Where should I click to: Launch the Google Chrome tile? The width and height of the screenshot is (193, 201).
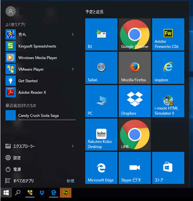tap(135, 34)
